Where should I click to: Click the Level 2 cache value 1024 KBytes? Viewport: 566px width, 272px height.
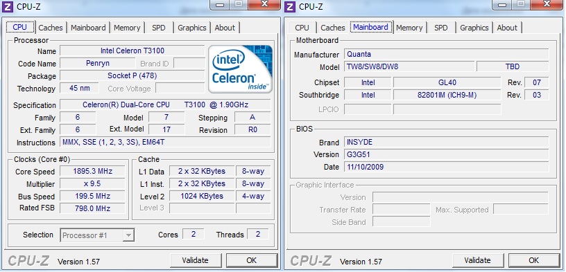(x=201, y=196)
